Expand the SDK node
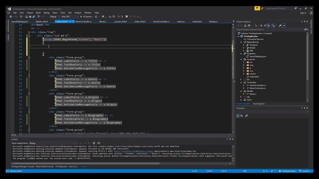The height and width of the screenshot is (179, 319). pos(244,51)
